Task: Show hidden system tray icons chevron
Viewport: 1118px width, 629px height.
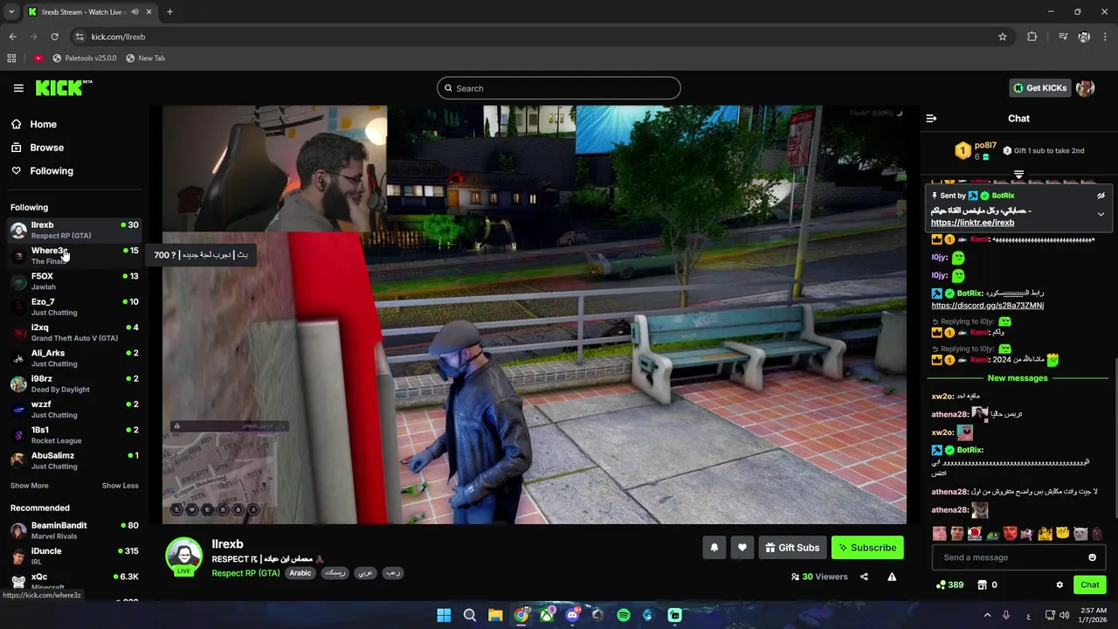Action: coord(987,615)
